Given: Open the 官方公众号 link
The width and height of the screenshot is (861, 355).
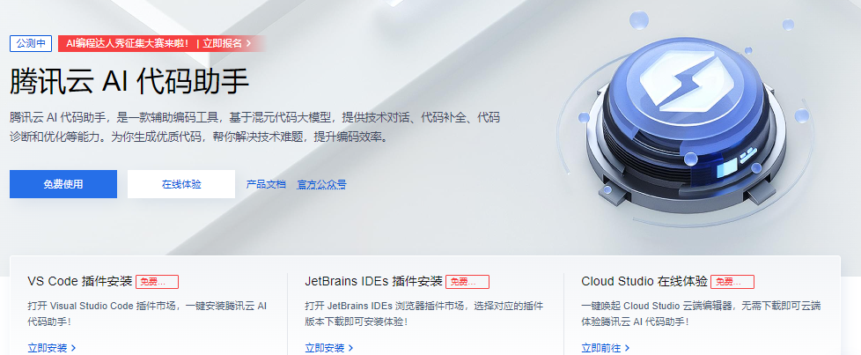Looking at the screenshot, I should tap(321, 184).
